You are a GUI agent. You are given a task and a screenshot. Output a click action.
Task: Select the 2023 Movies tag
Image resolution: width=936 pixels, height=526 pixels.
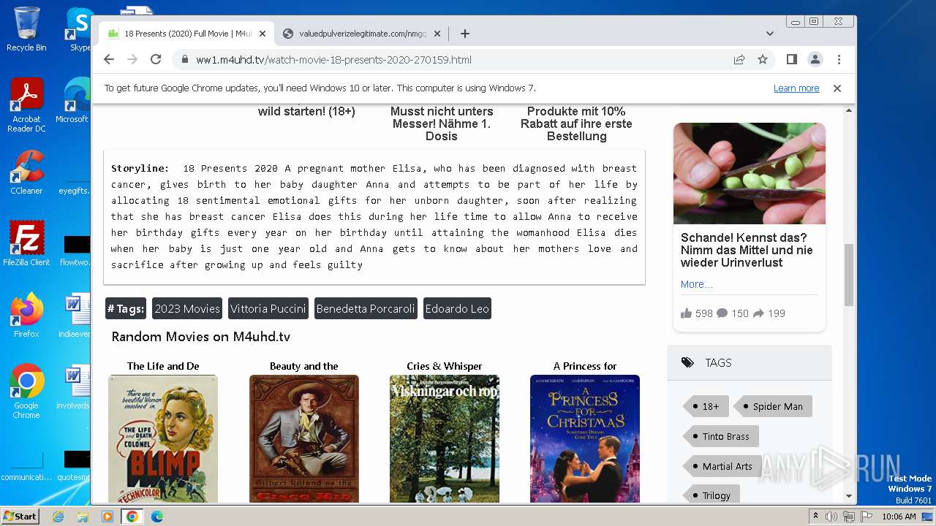(187, 308)
